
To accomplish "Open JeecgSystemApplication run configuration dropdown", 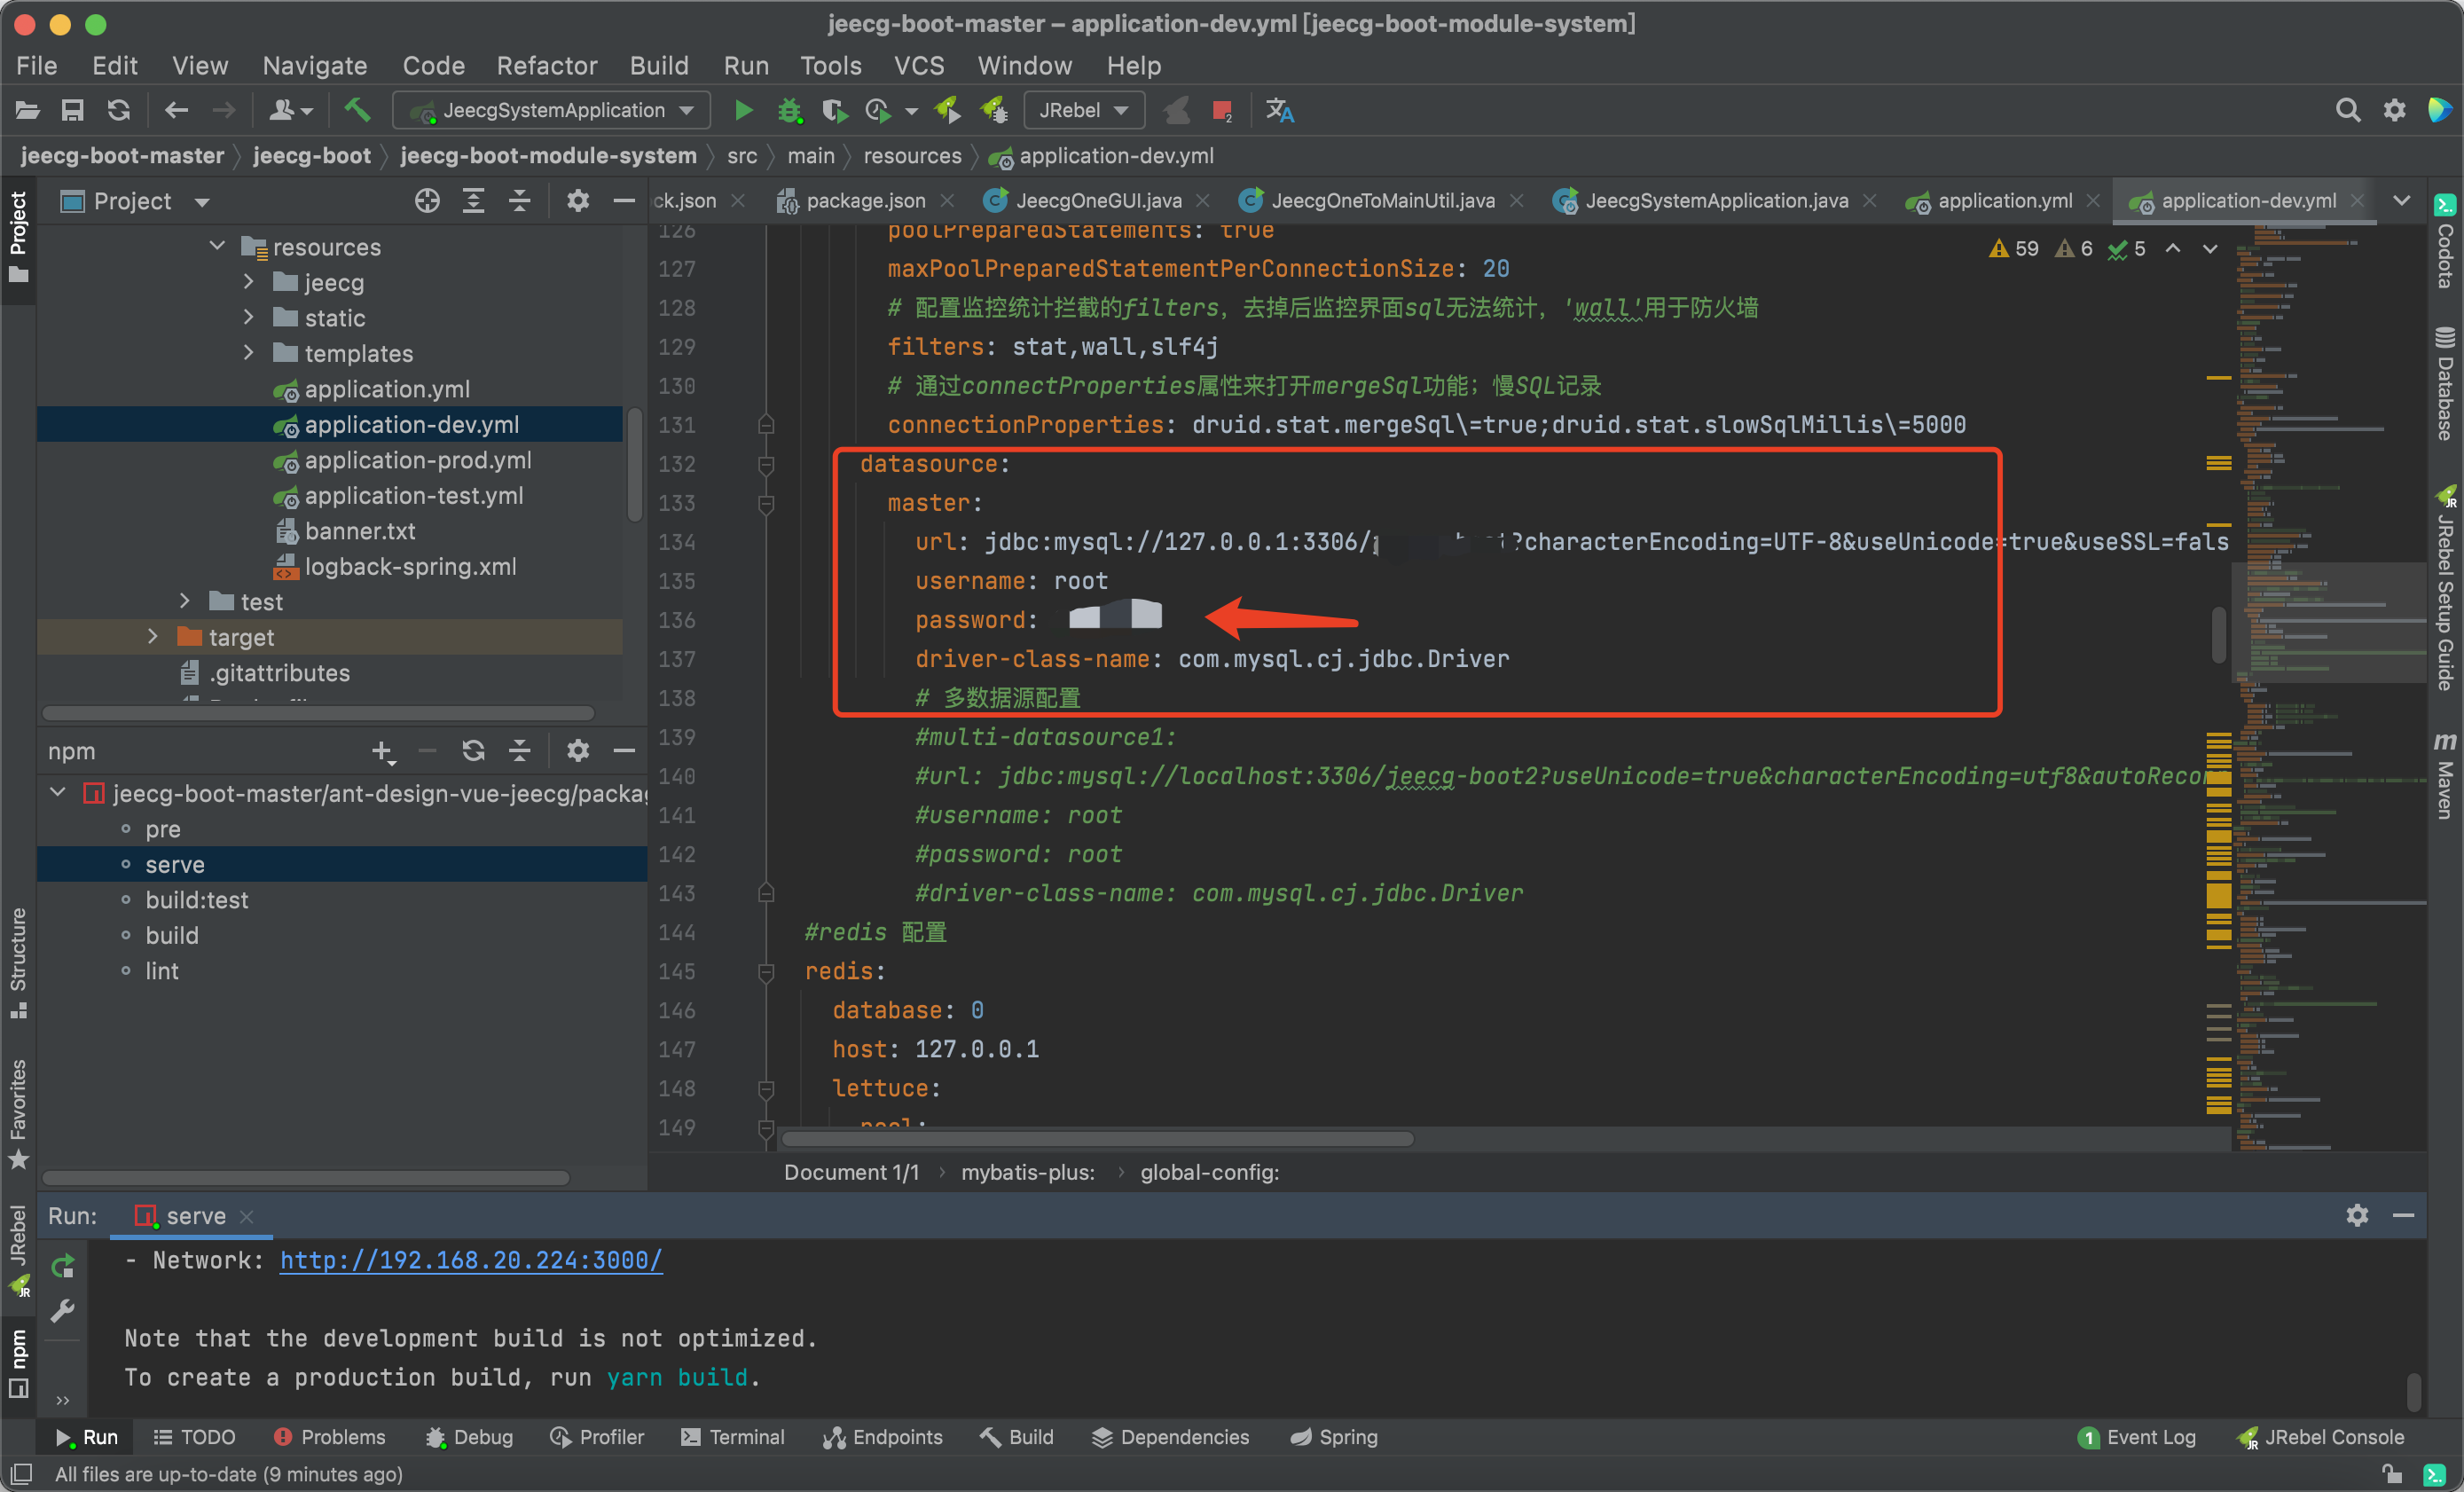I will coord(552,110).
